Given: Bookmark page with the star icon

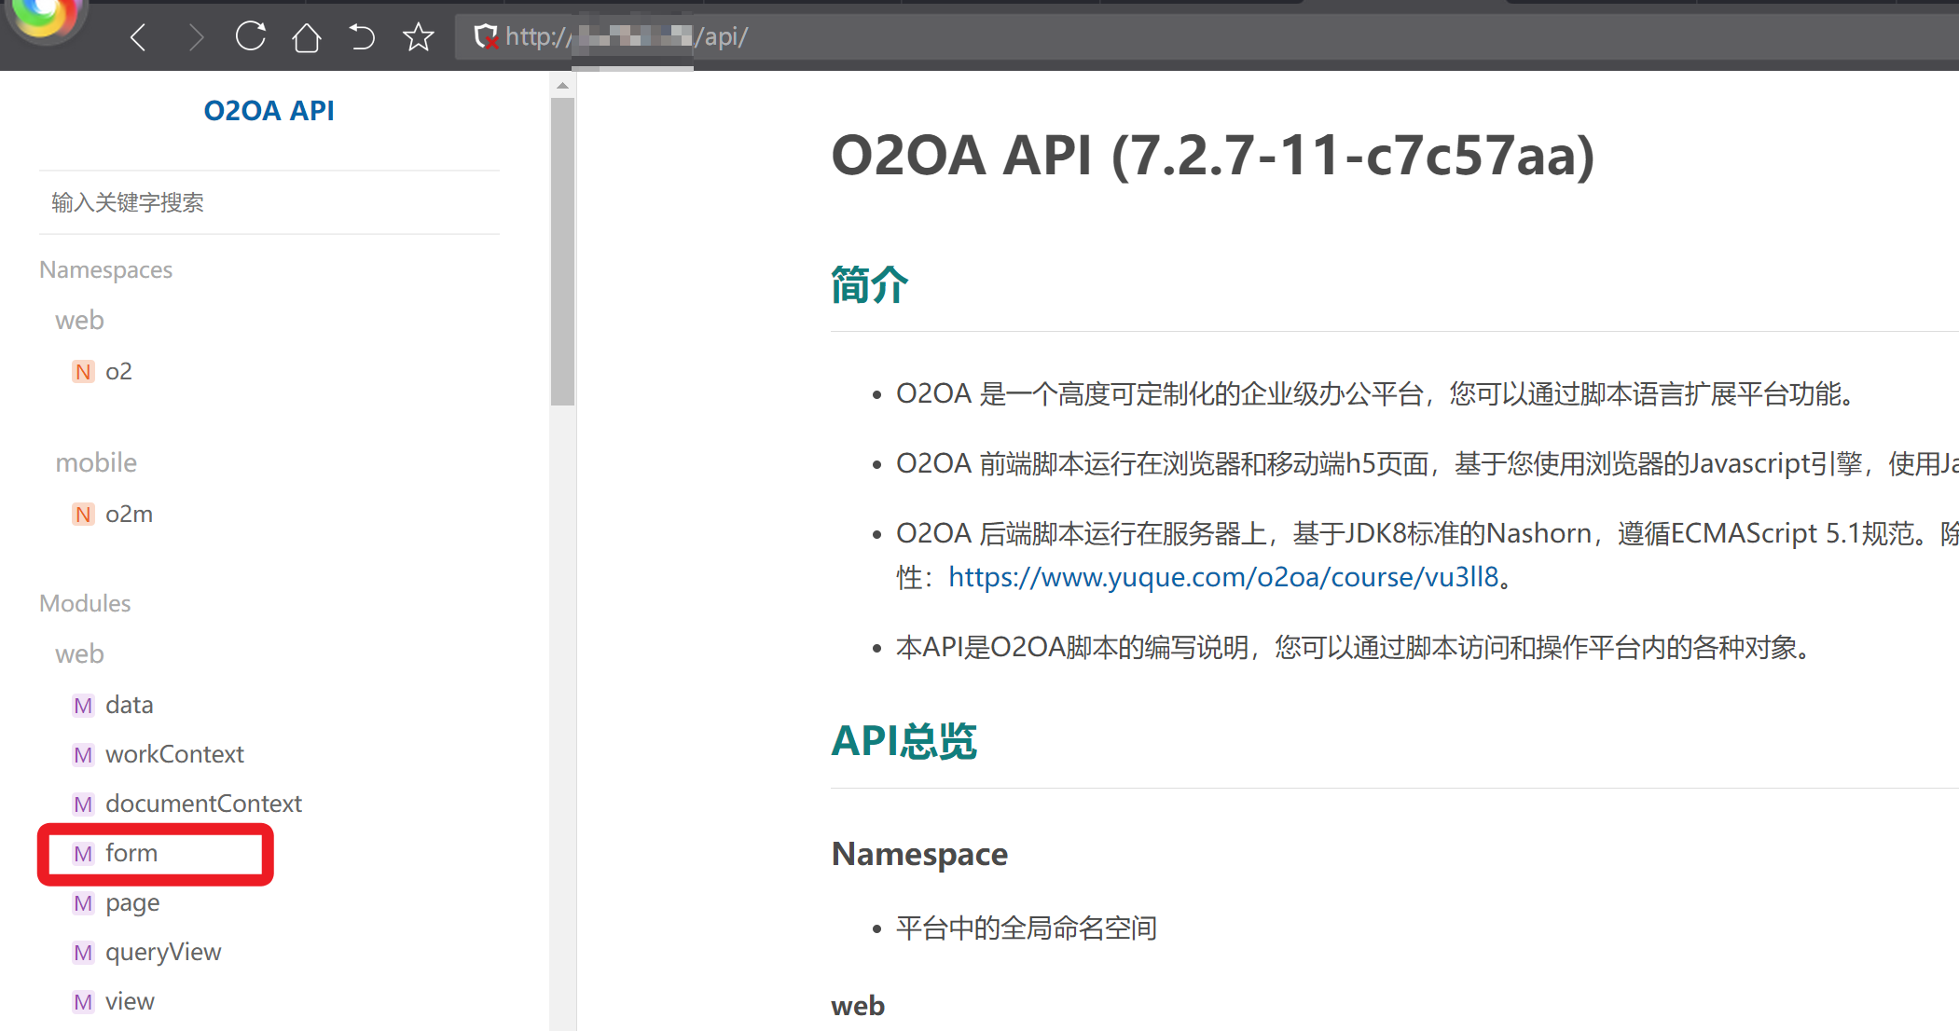Looking at the screenshot, I should pos(418,37).
